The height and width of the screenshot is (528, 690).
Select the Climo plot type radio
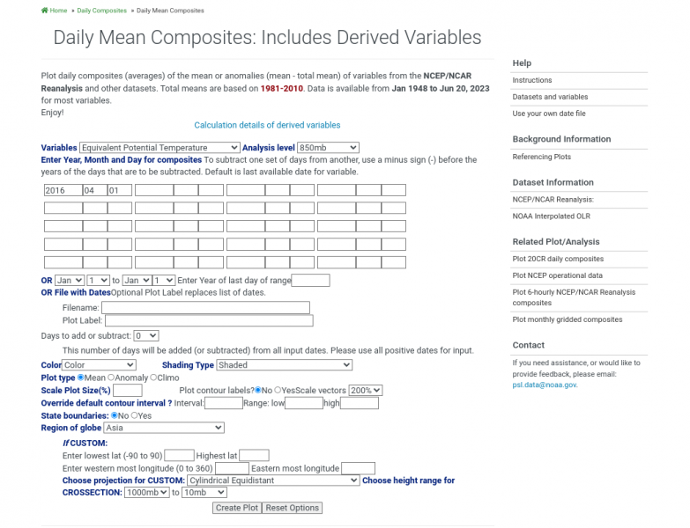click(153, 378)
